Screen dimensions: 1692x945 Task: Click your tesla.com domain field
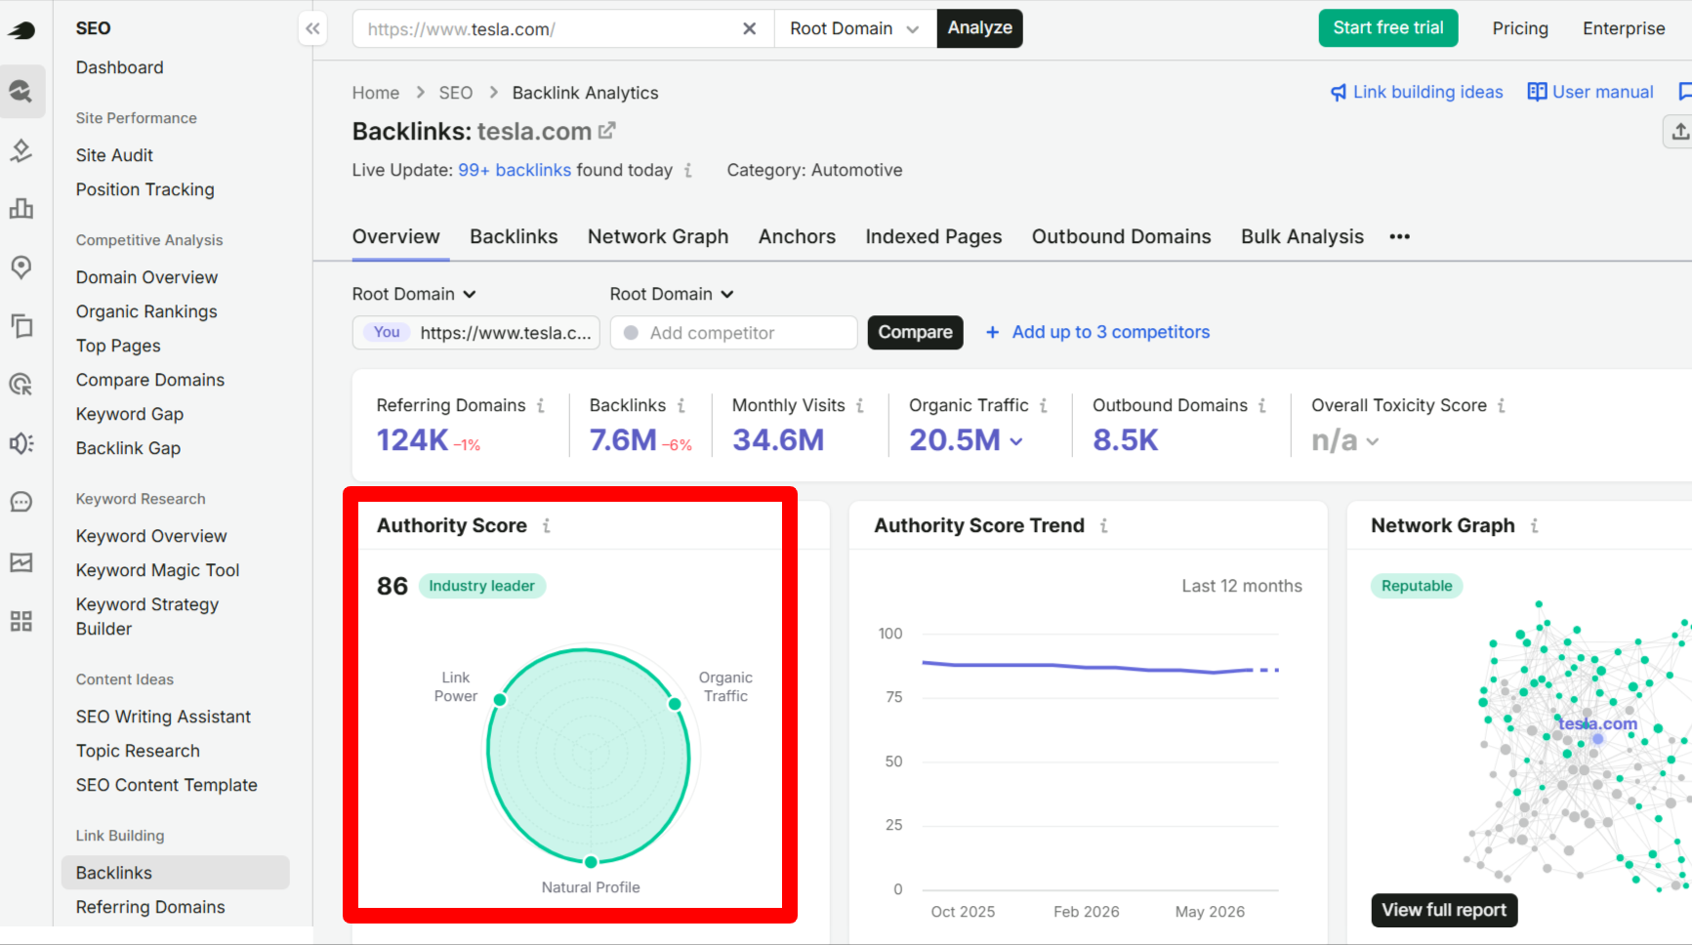pyautogui.click(x=475, y=333)
